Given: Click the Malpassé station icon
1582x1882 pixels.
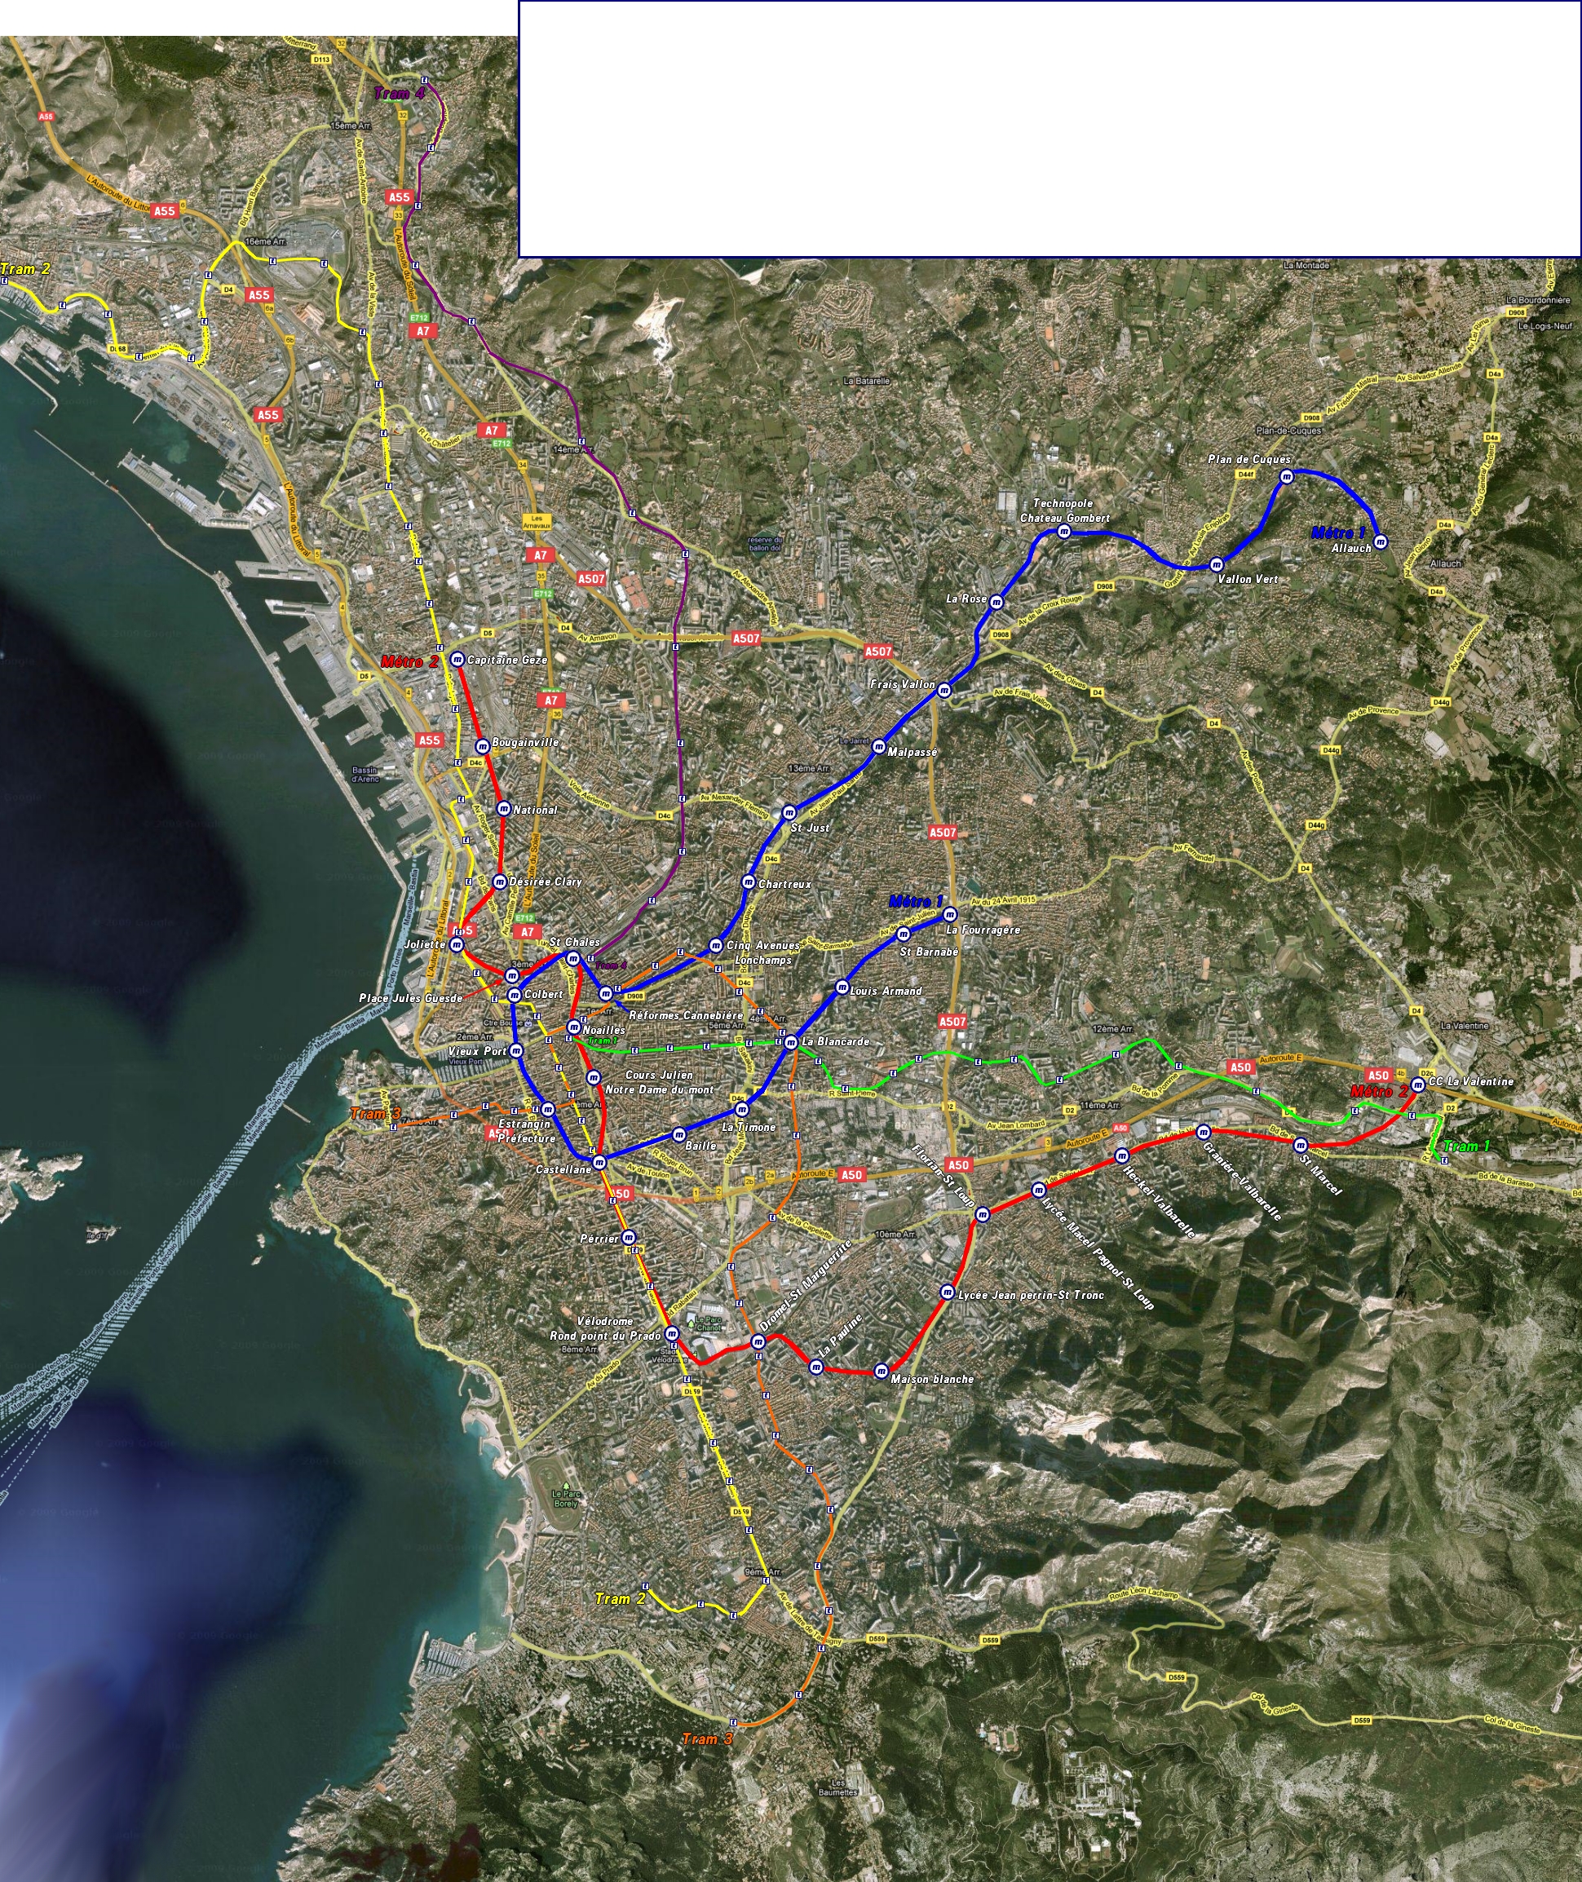Looking at the screenshot, I should tap(880, 747).
